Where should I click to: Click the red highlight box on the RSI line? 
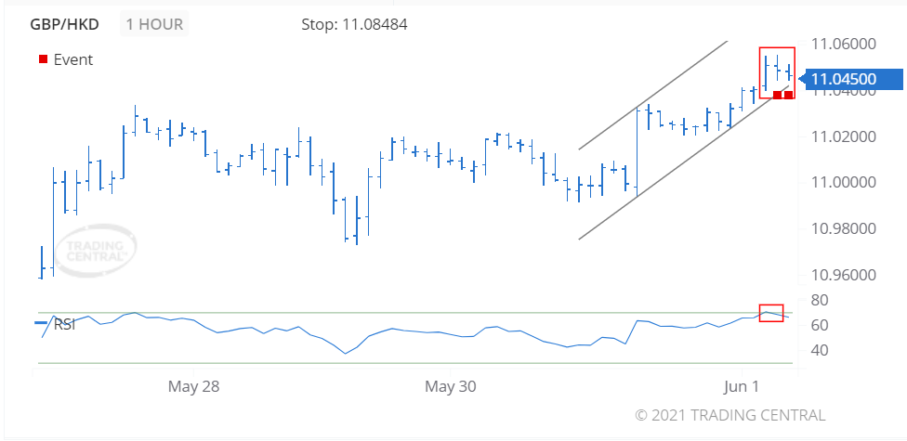click(771, 313)
